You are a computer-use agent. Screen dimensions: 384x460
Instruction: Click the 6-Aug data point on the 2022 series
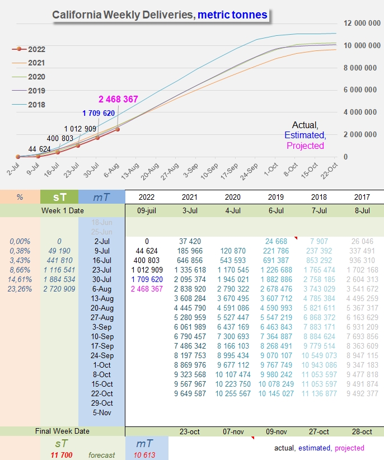(x=118, y=129)
